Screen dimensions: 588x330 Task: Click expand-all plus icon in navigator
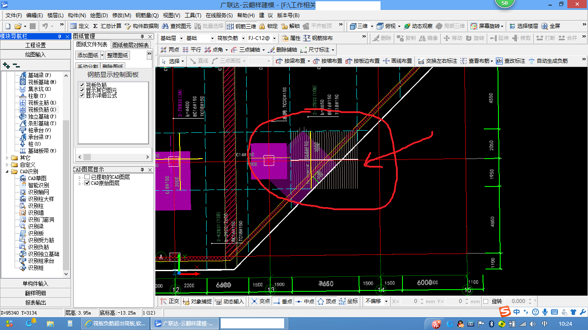6,65
